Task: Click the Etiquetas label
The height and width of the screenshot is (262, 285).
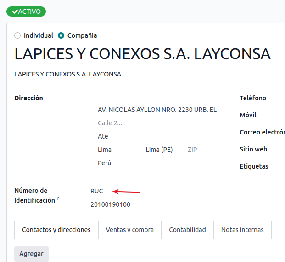Action: 254,166
